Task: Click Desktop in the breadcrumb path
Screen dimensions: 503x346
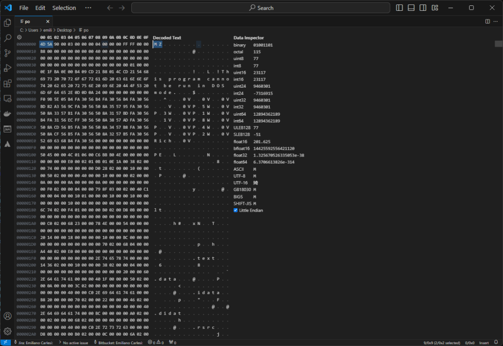Action: pyautogui.click(x=64, y=30)
